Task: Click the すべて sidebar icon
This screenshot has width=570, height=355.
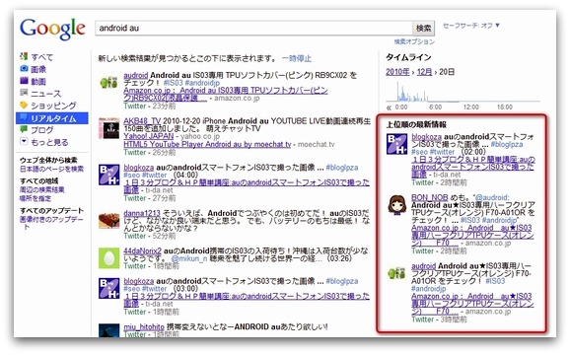Action: point(24,56)
